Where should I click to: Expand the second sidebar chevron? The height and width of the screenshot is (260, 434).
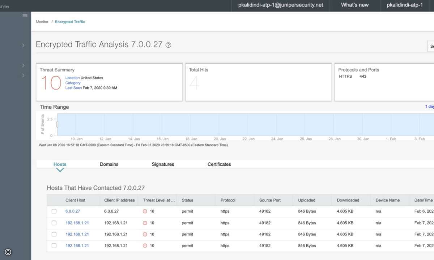24,65
